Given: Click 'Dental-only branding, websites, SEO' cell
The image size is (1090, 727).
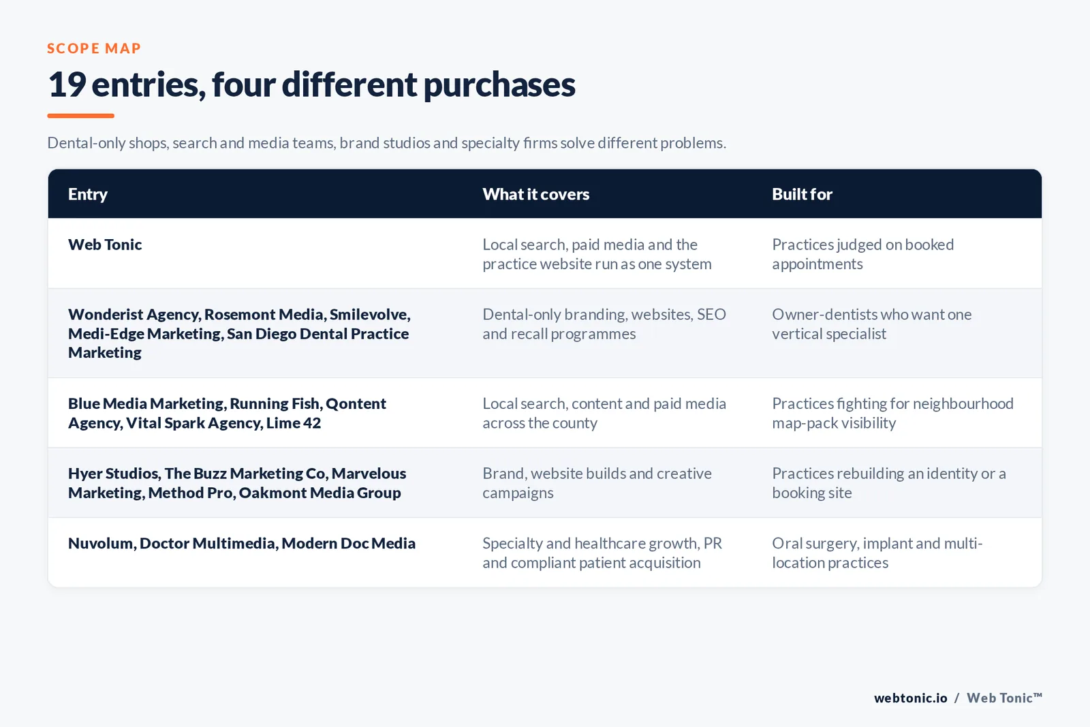Looking at the screenshot, I should click(604, 324).
